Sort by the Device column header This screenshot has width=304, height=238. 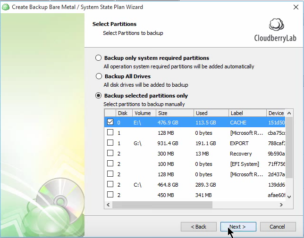click(276, 113)
